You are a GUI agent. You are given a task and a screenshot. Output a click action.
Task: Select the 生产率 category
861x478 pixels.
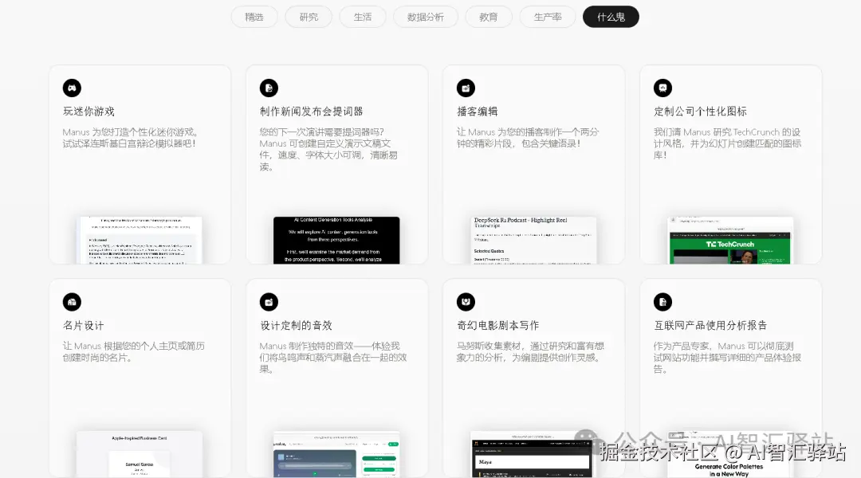pos(548,16)
